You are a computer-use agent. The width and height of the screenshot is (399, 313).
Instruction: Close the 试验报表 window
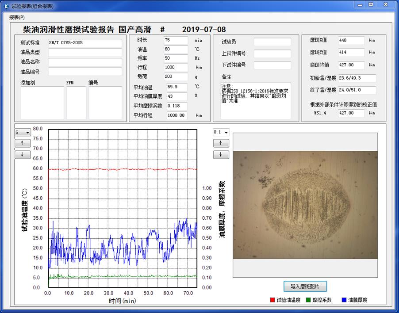(386, 5)
